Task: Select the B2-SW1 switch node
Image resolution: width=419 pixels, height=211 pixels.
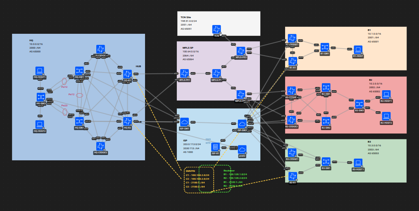Action: pos(326,88)
